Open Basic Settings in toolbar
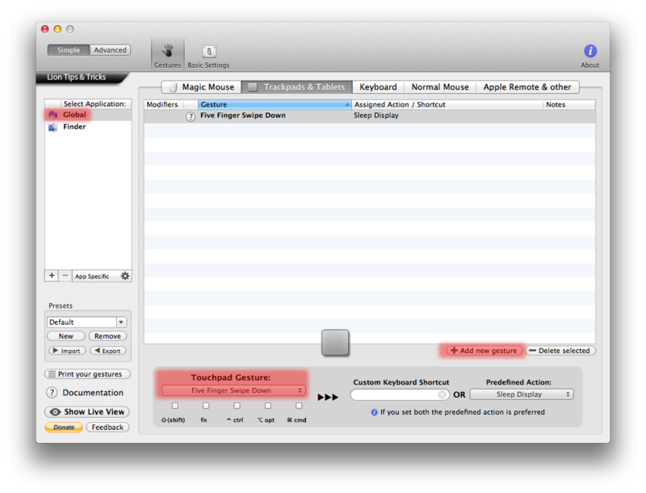 pyautogui.click(x=208, y=55)
